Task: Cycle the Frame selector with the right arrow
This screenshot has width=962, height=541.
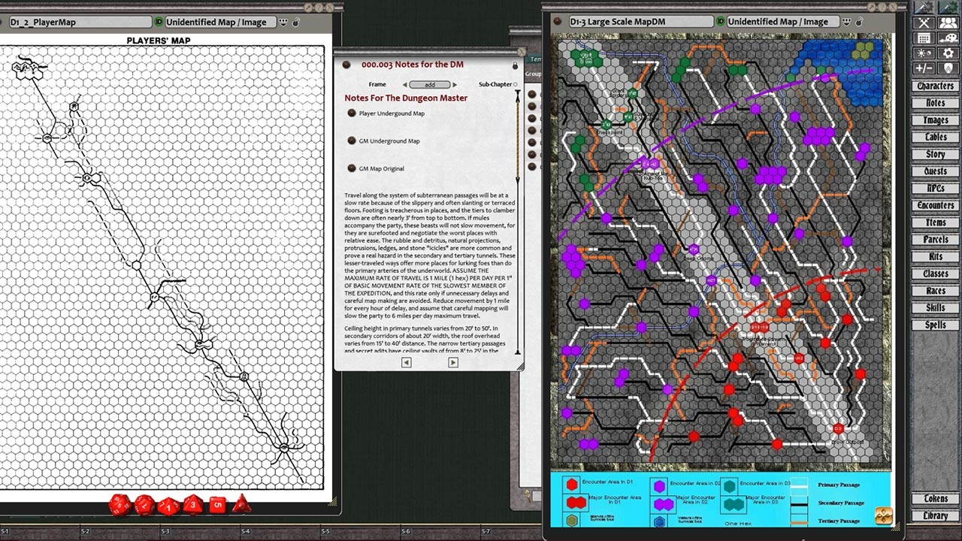Action: [x=455, y=85]
